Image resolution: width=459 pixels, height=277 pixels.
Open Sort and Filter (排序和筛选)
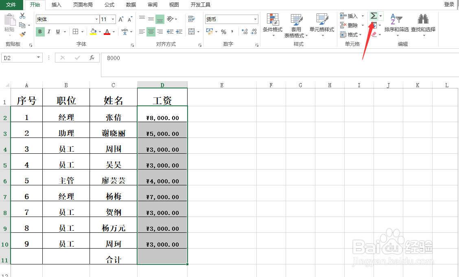[x=396, y=25]
